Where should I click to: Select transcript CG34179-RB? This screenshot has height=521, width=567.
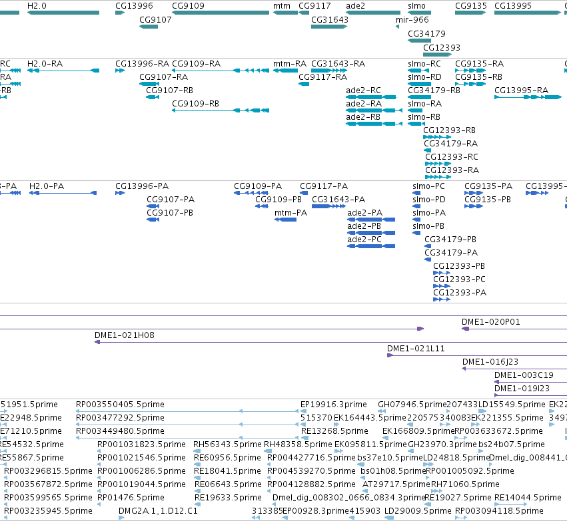(420, 97)
